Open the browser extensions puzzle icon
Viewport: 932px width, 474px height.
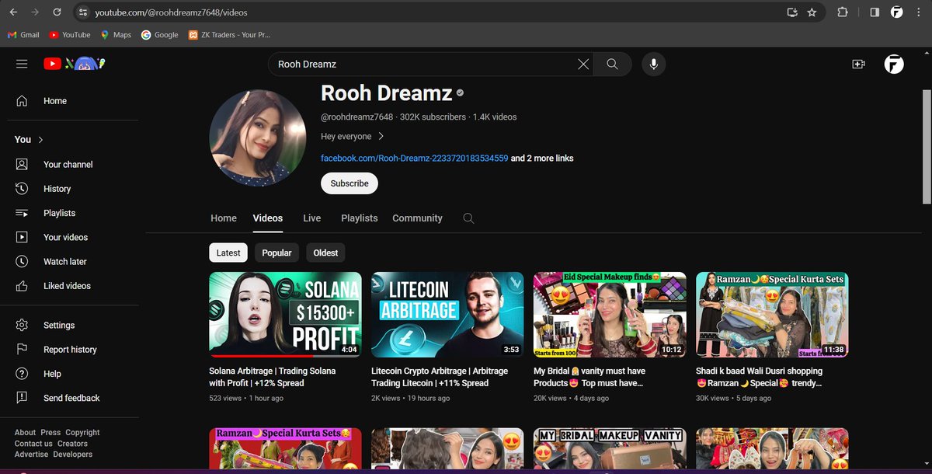point(843,12)
